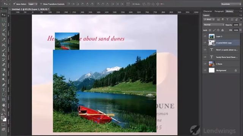Select the Clone Stamp tool
Screen dimensions: 243x136
tap(3, 55)
